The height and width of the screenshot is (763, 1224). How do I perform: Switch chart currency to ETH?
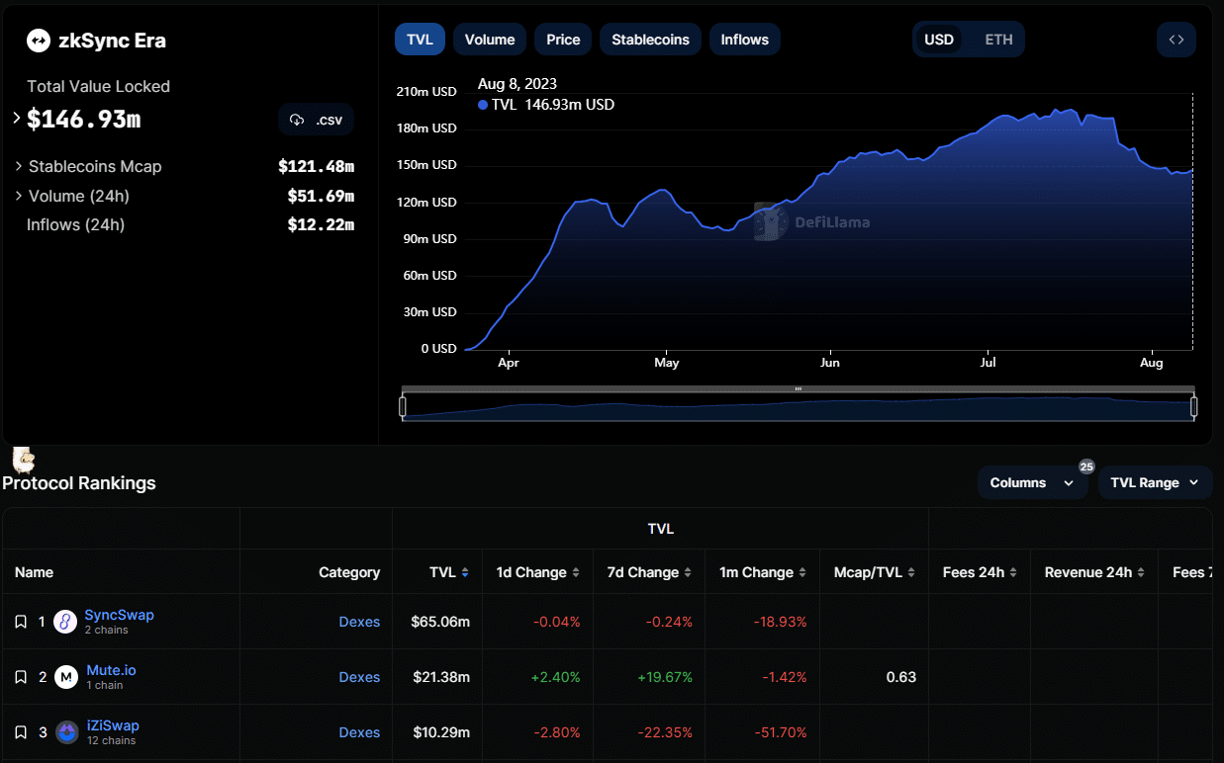(x=998, y=40)
